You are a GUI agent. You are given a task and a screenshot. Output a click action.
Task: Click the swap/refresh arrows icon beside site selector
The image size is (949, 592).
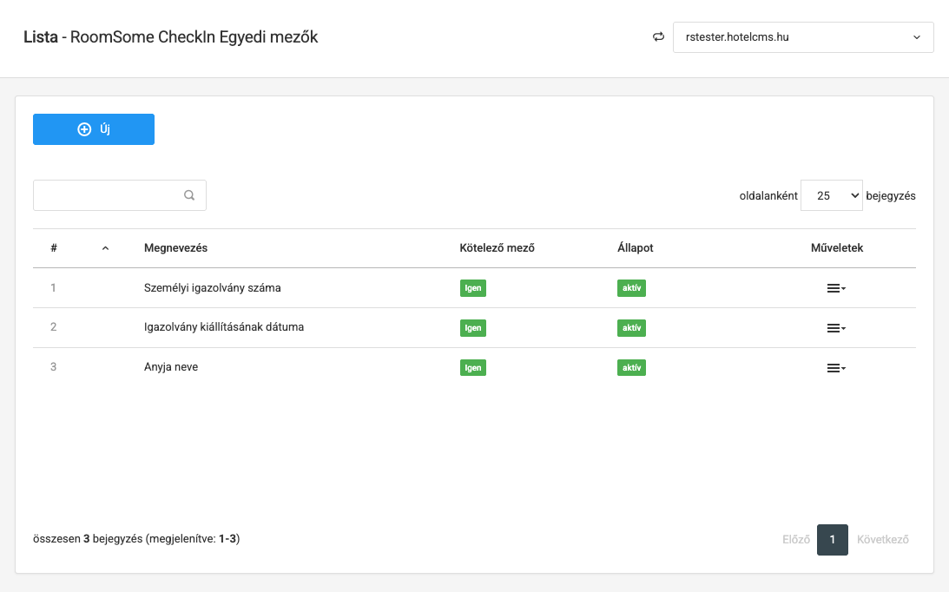[658, 37]
